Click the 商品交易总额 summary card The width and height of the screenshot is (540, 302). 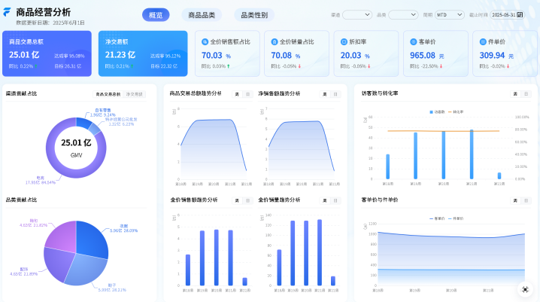[x=47, y=54]
